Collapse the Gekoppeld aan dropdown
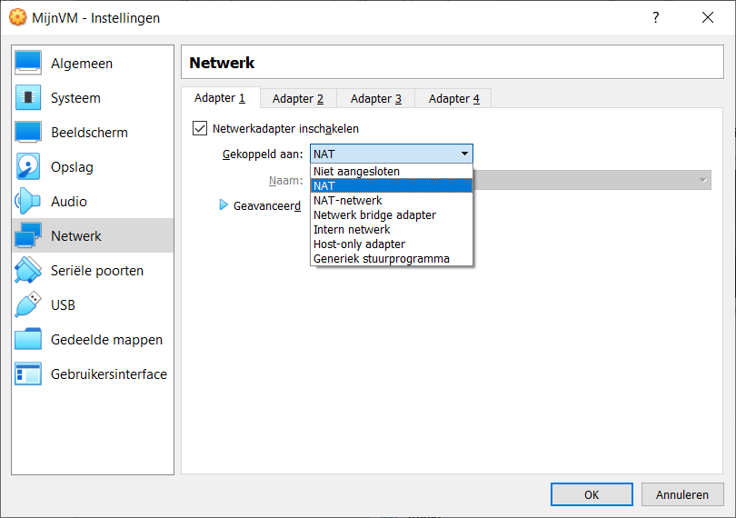The image size is (736, 518). click(x=463, y=154)
